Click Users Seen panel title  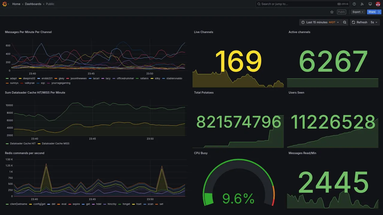click(296, 93)
